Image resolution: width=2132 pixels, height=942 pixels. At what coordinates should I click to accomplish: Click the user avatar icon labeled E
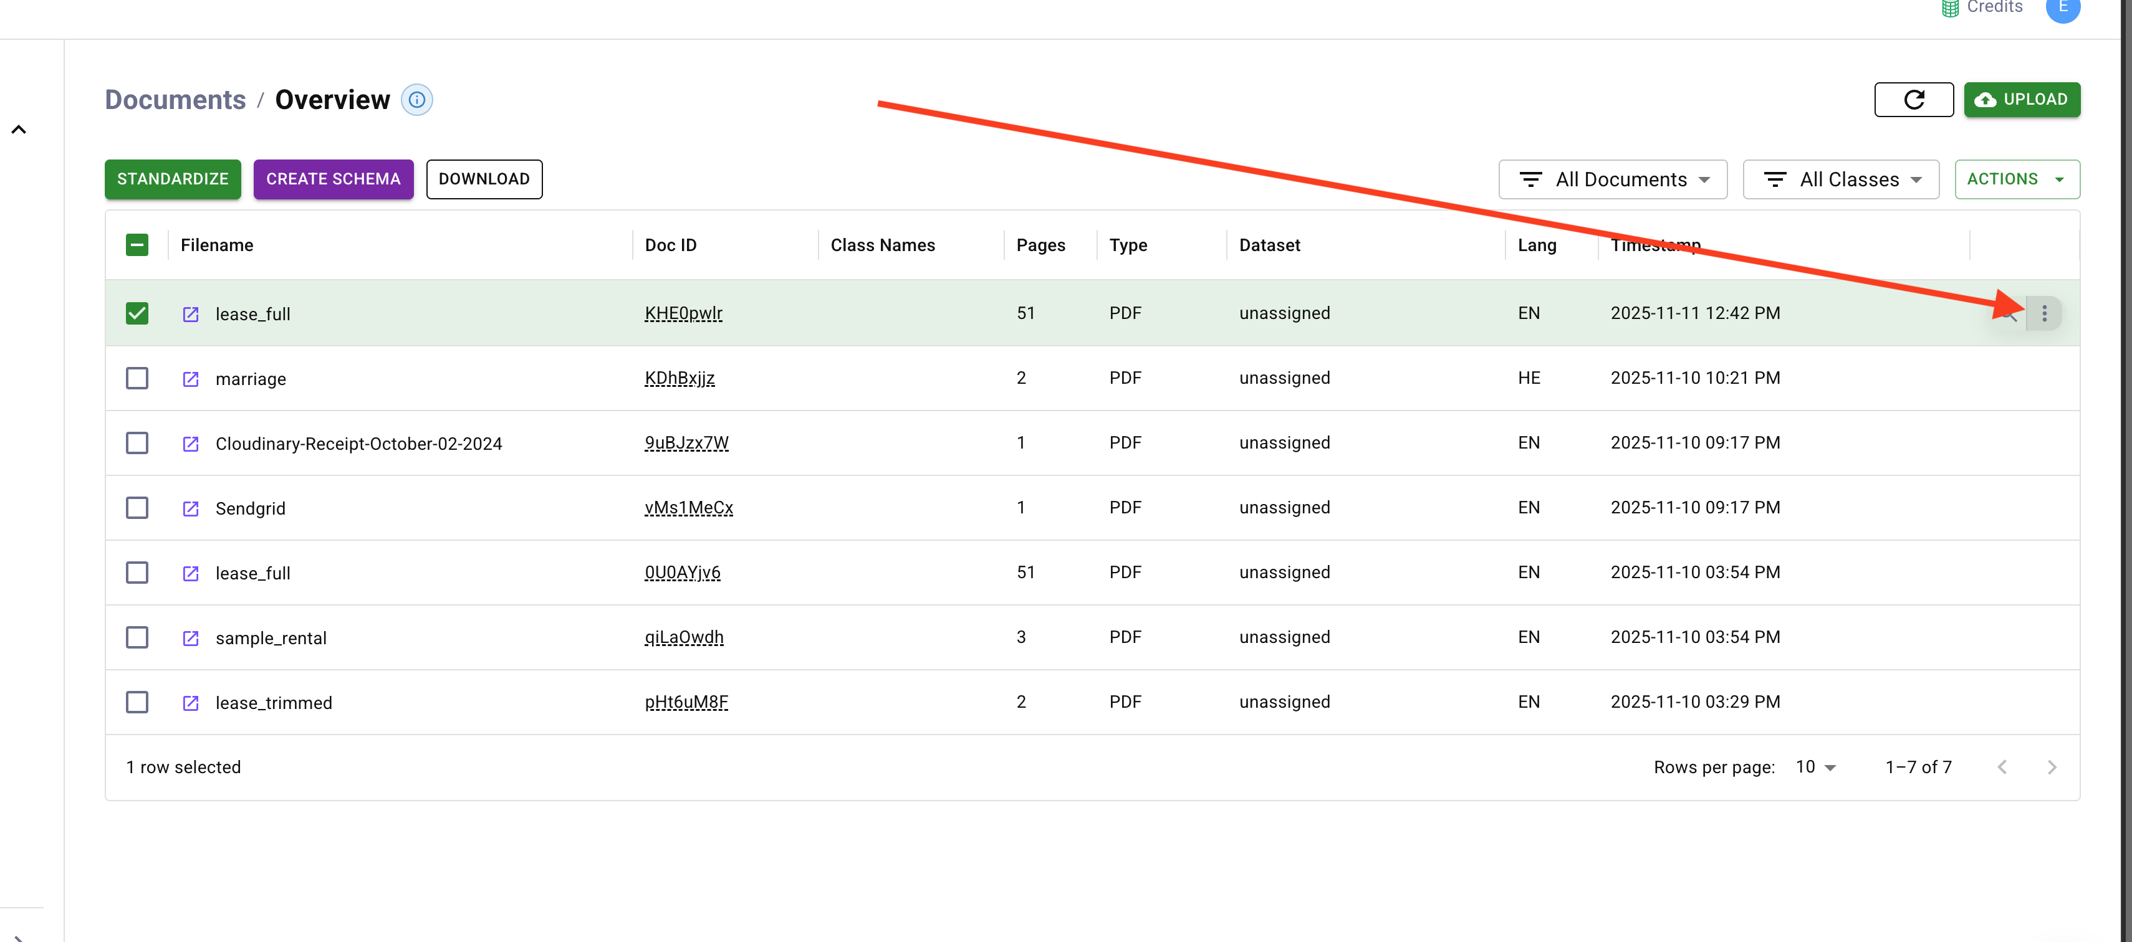point(2062,8)
